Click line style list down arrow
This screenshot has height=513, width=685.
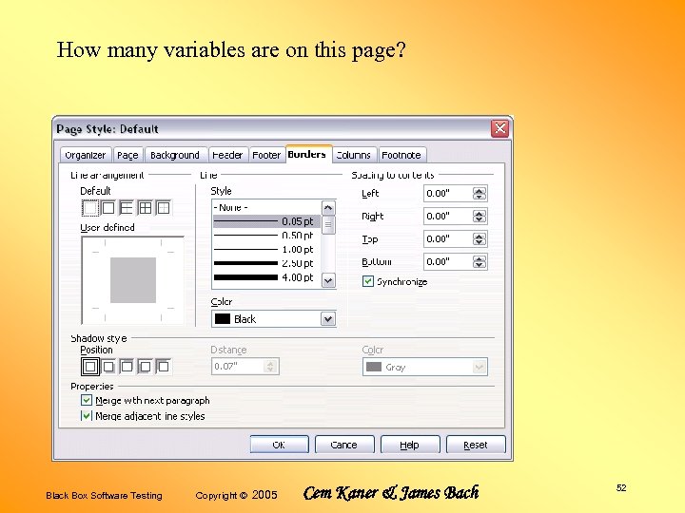(x=328, y=280)
